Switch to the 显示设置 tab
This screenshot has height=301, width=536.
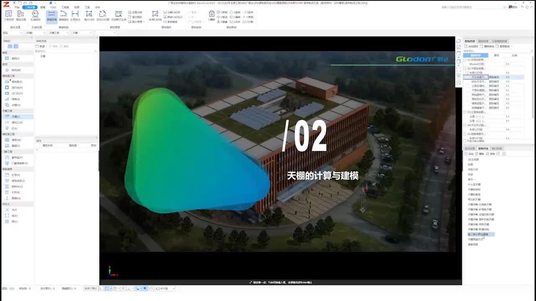470,148
